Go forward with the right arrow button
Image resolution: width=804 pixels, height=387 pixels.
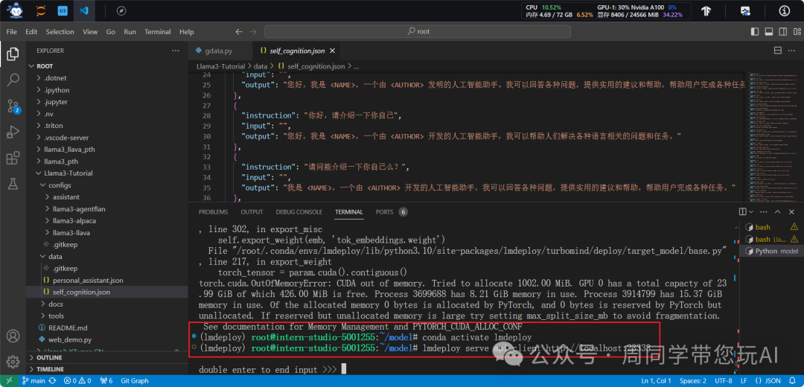[x=253, y=32]
